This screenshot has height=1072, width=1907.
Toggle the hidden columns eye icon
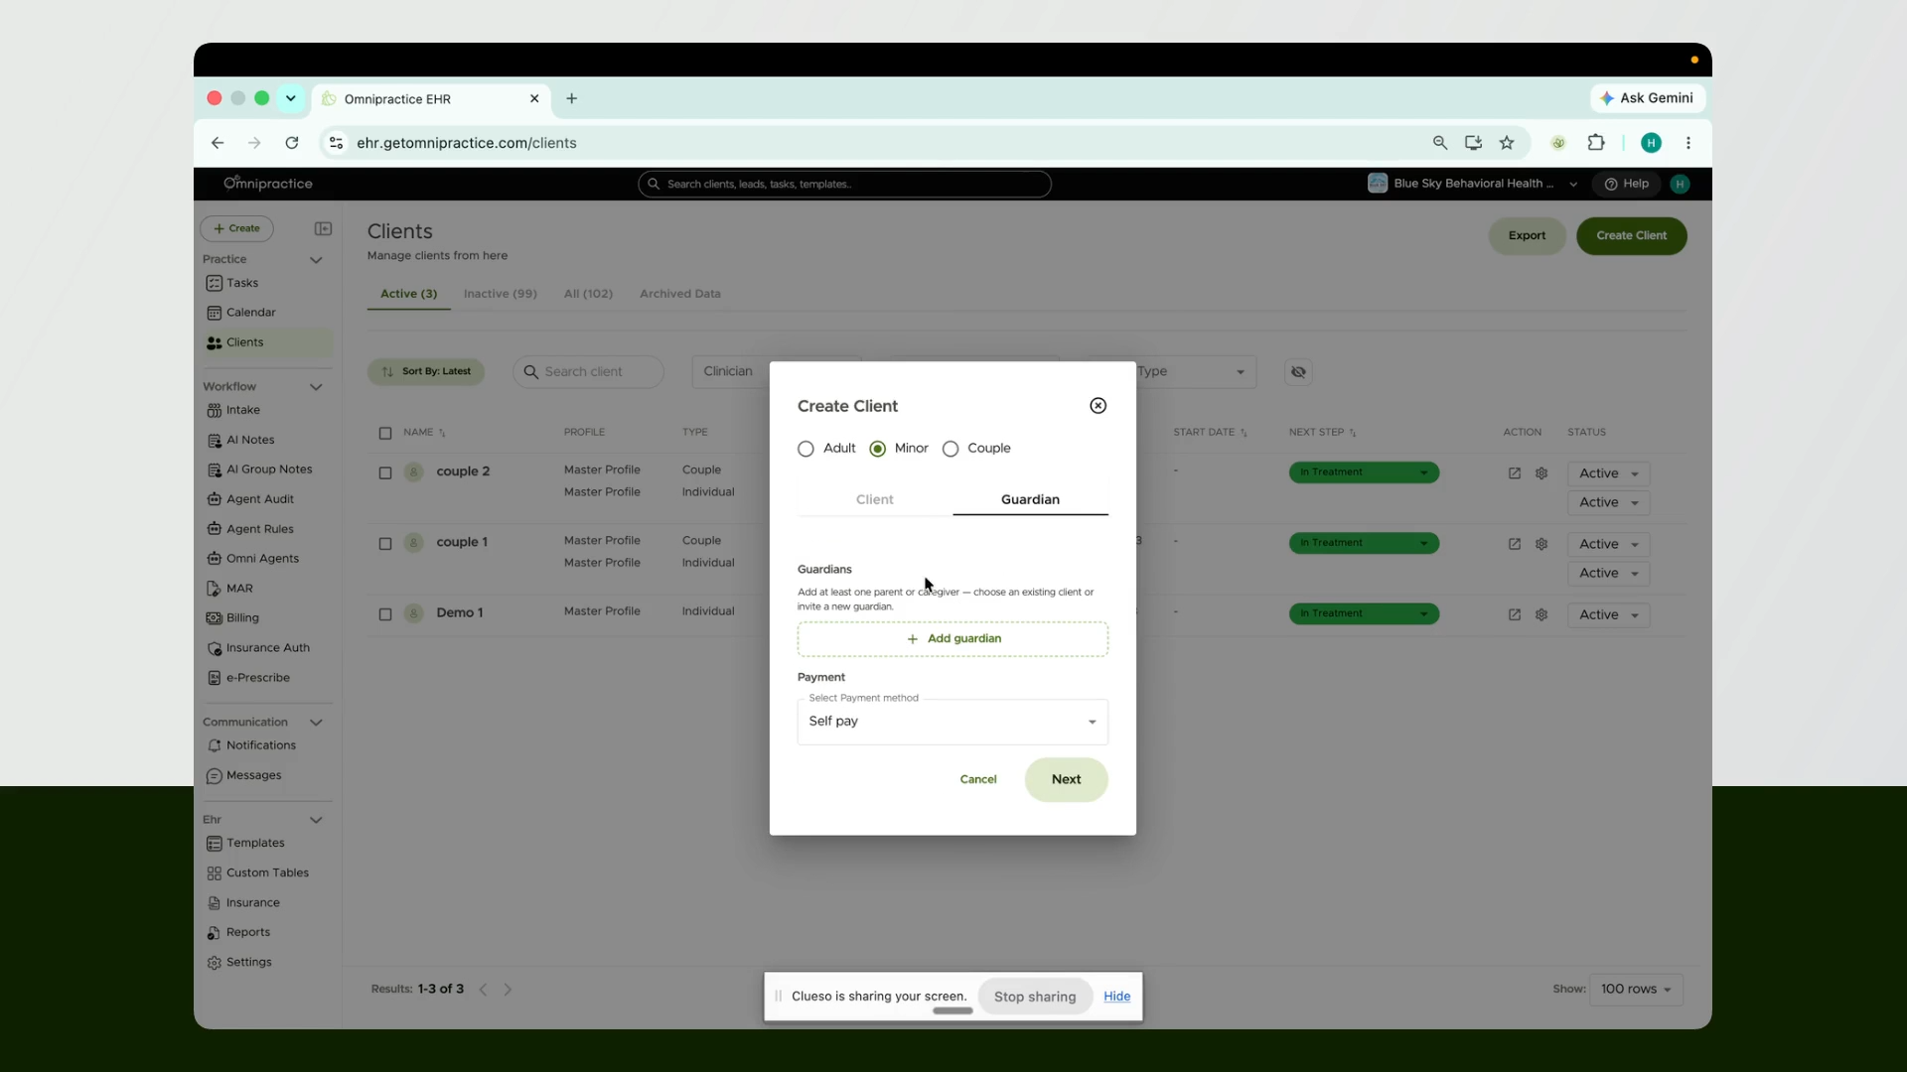coord(1298,372)
